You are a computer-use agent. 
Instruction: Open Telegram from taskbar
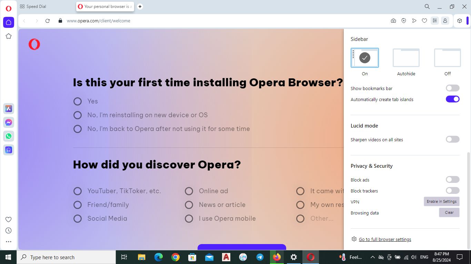[x=260, y=257]
